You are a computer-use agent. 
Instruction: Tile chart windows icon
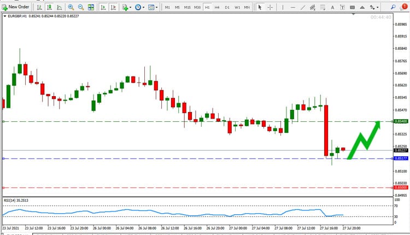coord(91,7)
